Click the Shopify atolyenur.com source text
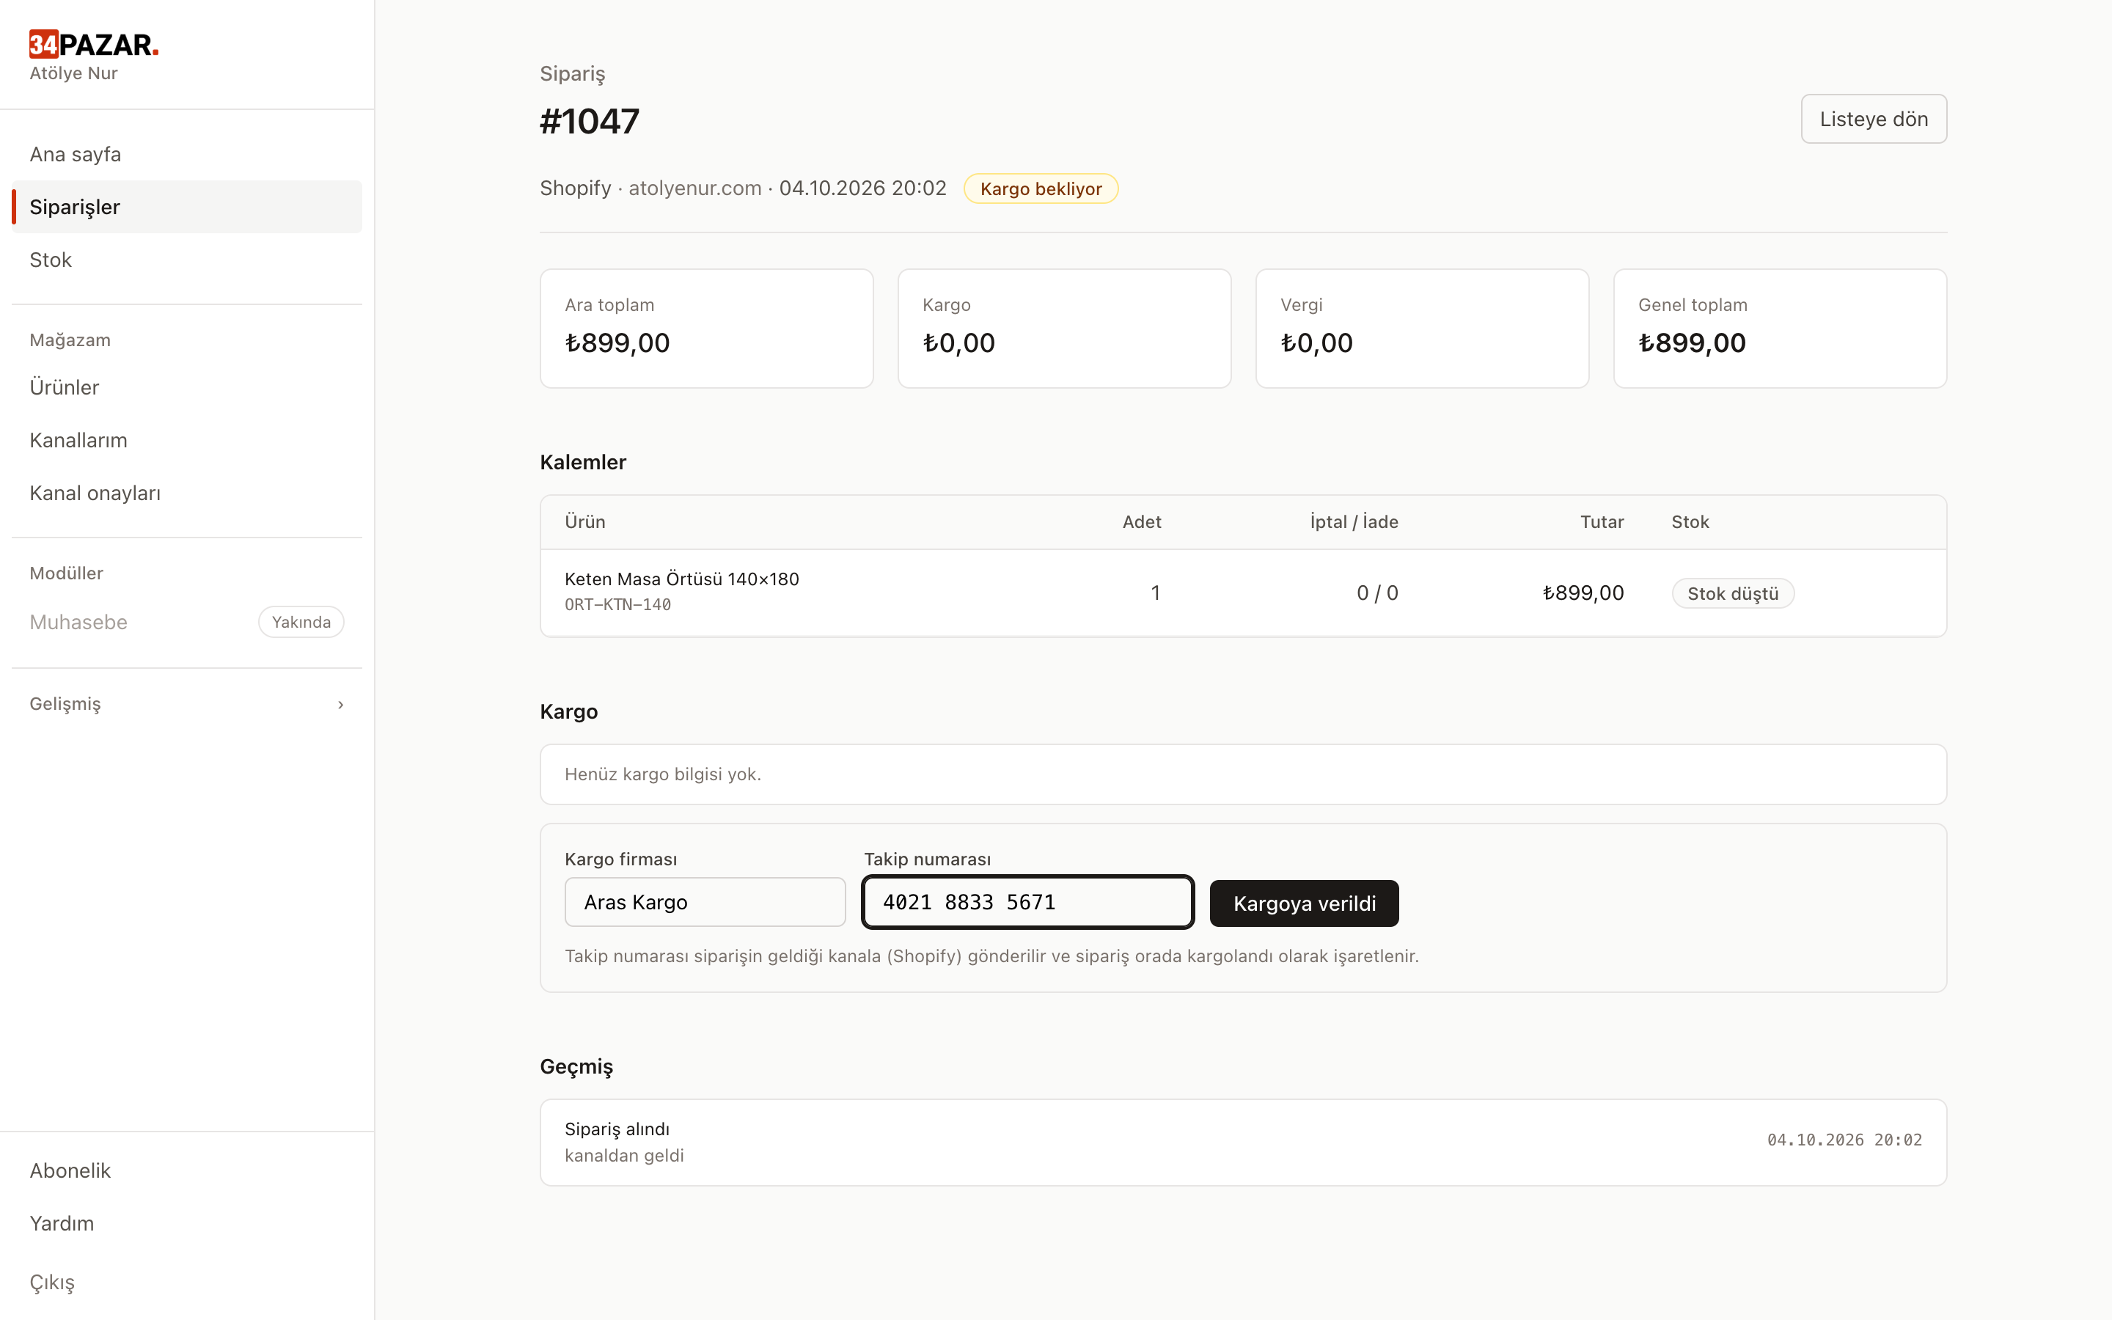This screenshot has height=1320, width=2112. point(650,188)
